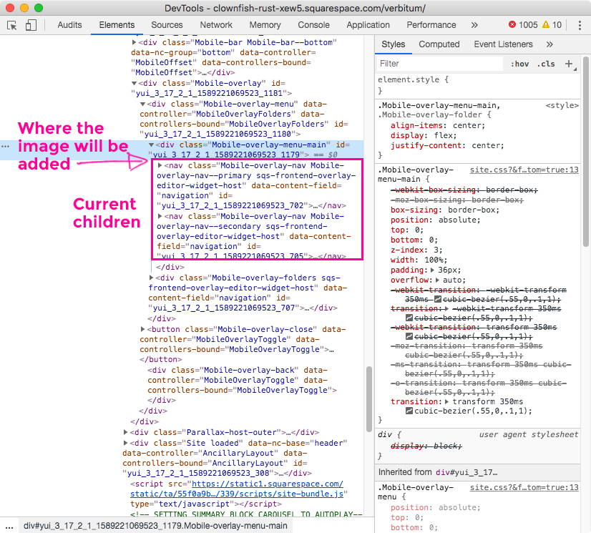Click the yellow warning count icon

545,25
